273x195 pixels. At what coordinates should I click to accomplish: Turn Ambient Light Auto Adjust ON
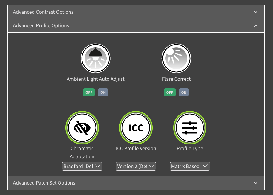click(103, 92)
